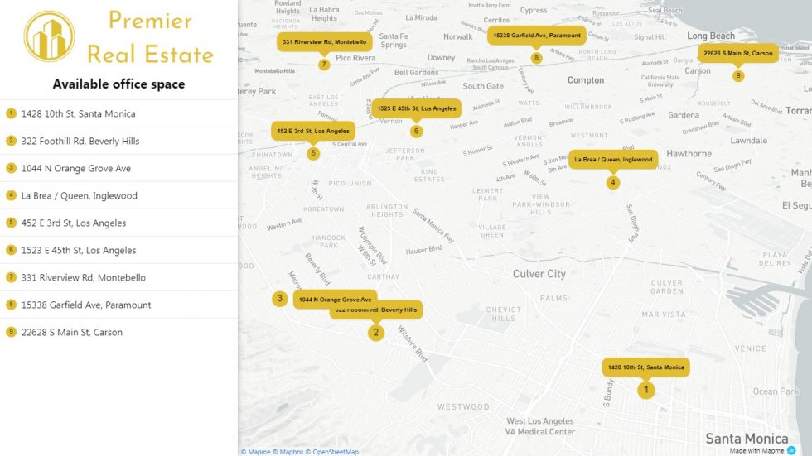The image size is (812, 456).
Task: Choose 1044 N Orange Grove Ave list entry
Action: 76,168
